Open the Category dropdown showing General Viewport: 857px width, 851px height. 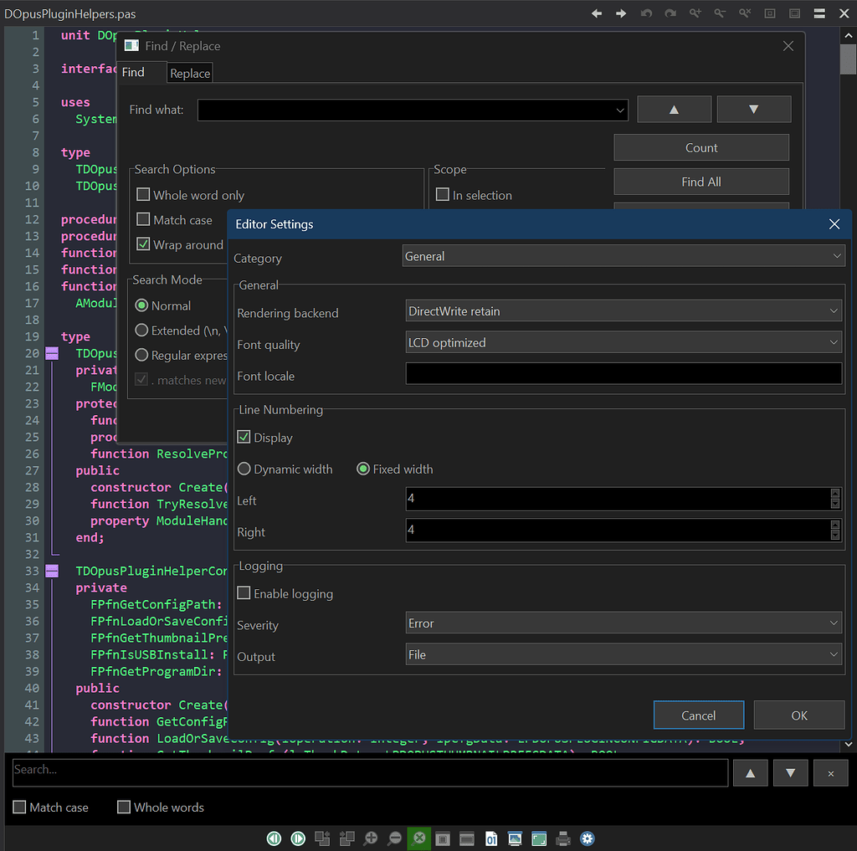[624, 256]
